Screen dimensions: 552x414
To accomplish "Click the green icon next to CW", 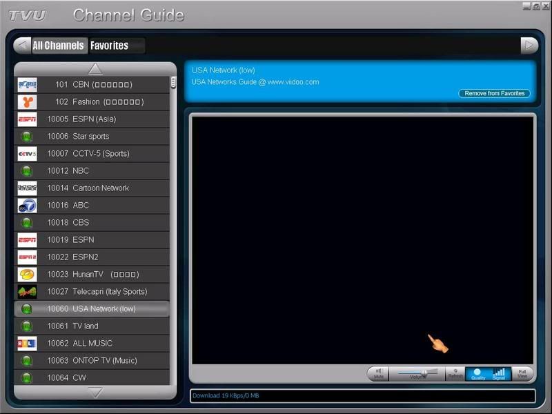I will click(x=27, y=377).
